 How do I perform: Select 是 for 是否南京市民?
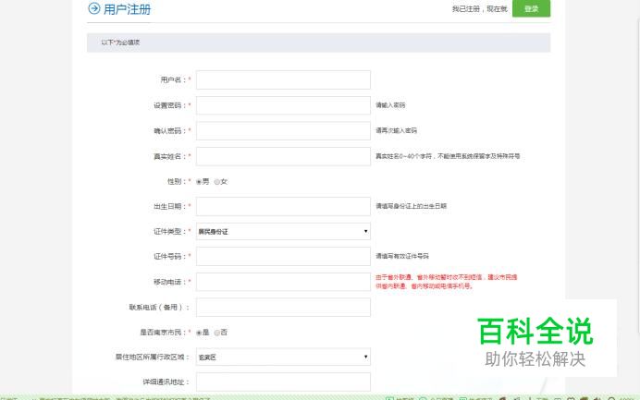click(199, 333)
